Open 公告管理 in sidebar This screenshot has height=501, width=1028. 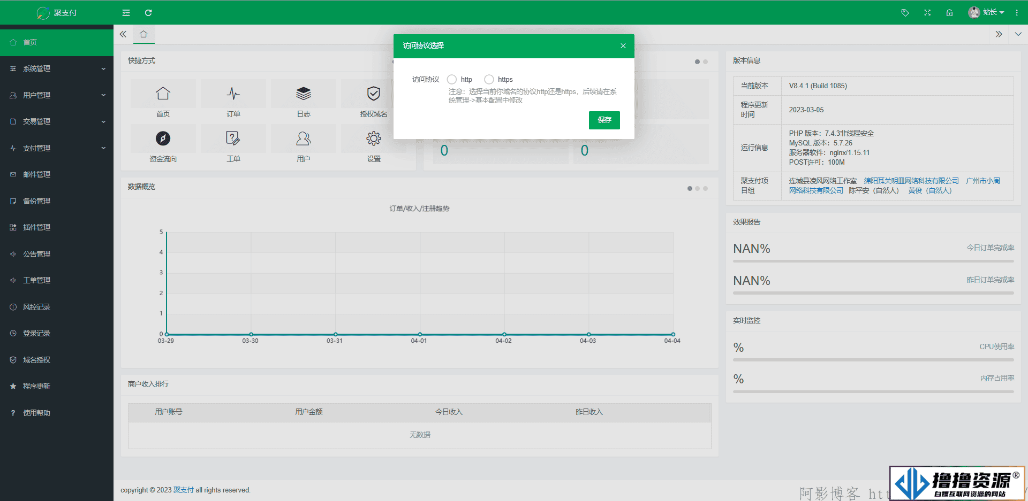click(57, 254)
